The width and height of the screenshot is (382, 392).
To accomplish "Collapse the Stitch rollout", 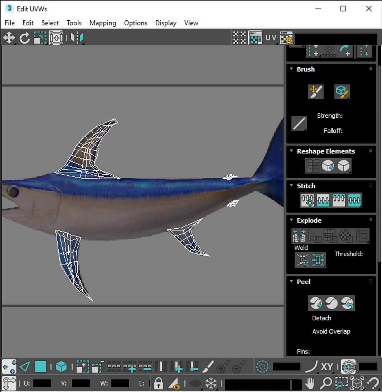I will click(x=292, y=185).
